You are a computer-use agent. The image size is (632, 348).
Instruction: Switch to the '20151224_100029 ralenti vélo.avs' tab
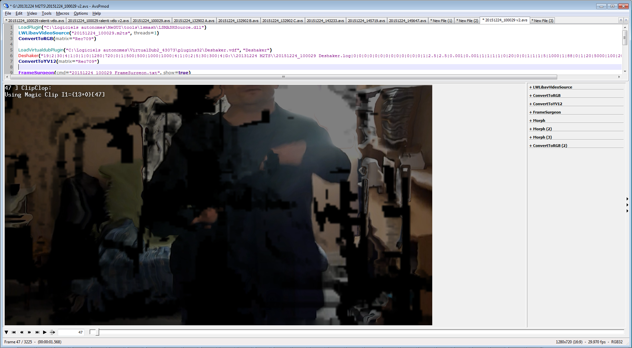(35, 21)
